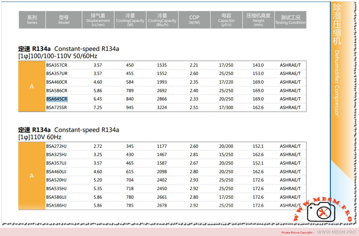Image resolution: width=359 pixels, height=236 pixels.
Task: Click the [1φ]100/100-110V 50/60Hz heading
Action: pos(58,56)
